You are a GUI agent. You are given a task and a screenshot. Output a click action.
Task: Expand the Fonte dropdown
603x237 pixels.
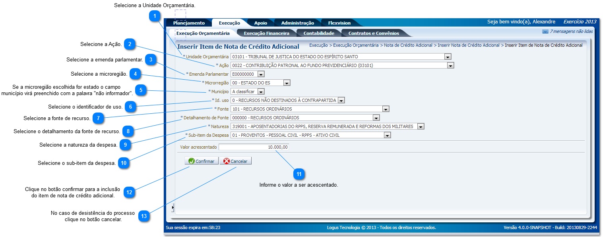[x=385, y=109]
